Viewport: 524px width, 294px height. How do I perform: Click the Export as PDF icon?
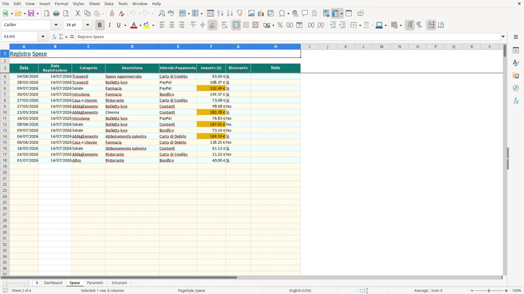[47, 14]
